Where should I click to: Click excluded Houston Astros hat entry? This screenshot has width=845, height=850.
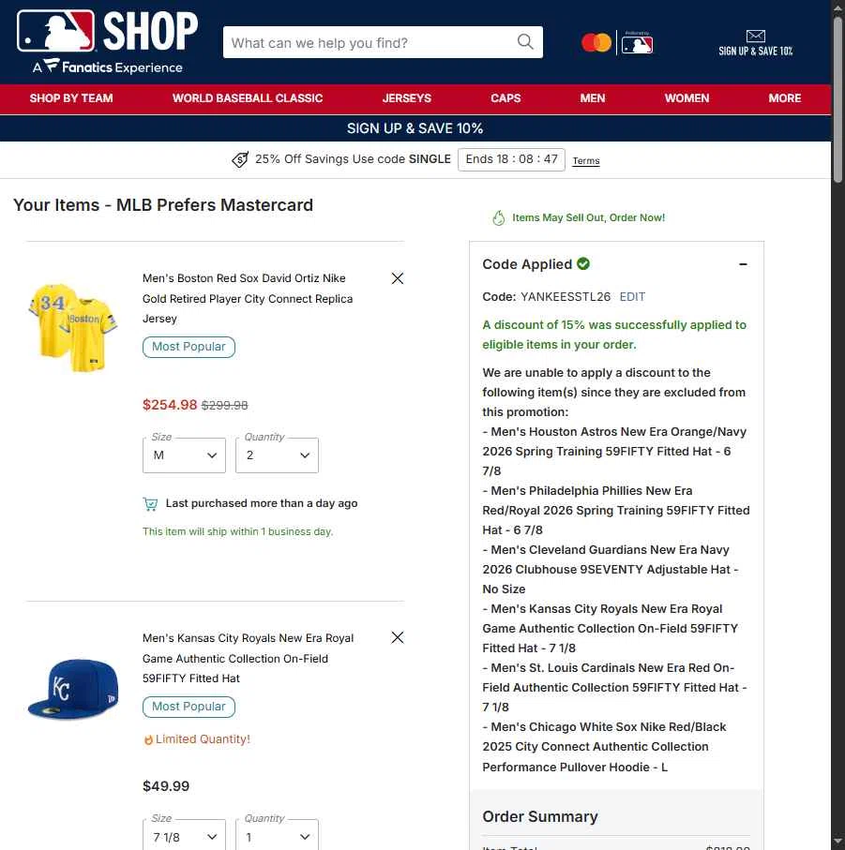(x=614, y=452)
